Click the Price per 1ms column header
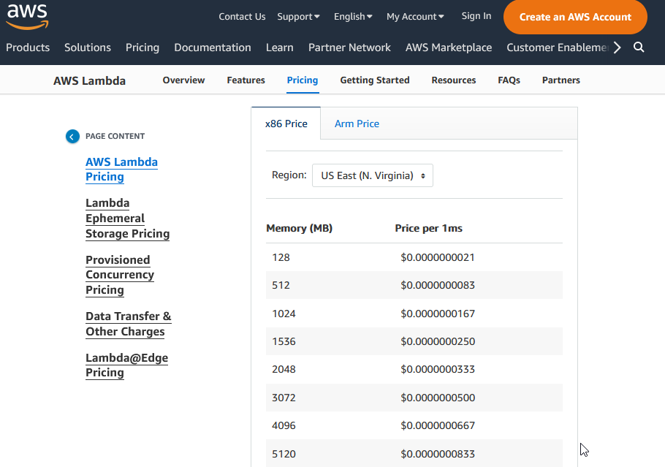665x467 pixels. point(429,228)
